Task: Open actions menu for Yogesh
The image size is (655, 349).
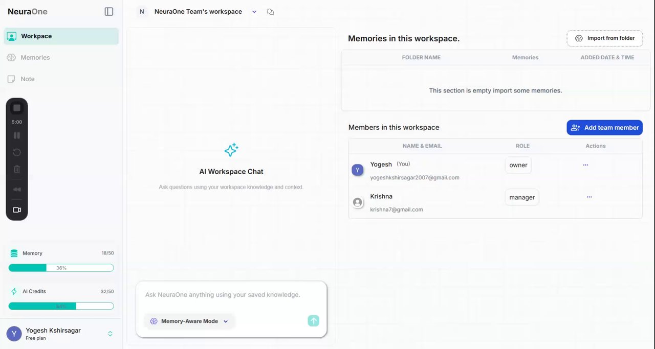Action: 585,165
